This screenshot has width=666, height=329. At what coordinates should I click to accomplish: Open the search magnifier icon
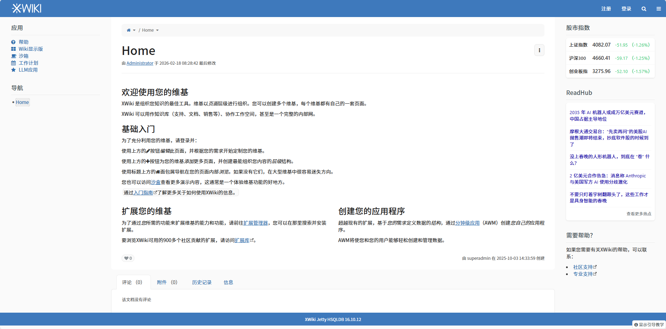click(644, 9)
